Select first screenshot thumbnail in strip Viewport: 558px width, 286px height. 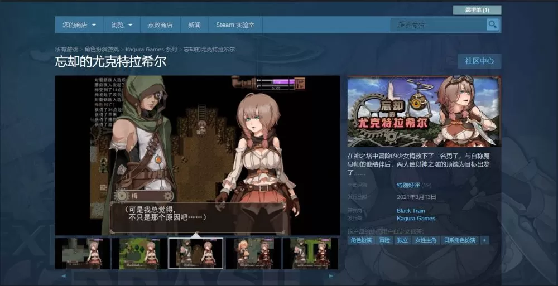82,254
